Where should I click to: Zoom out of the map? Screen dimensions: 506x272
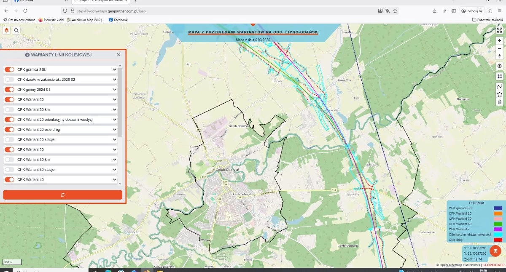click(499, 48)
